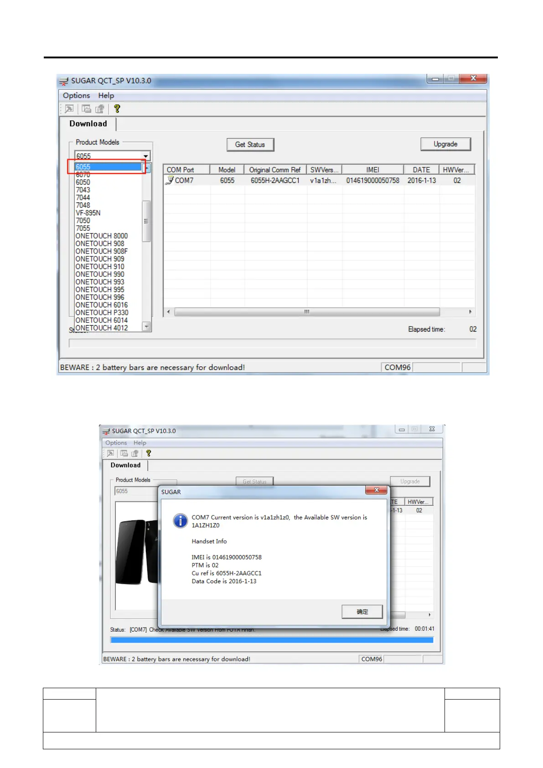The height and width of the screenshot is (768, 543).
Task: Choose VF-895N from the model list
Action: point(88,213)
